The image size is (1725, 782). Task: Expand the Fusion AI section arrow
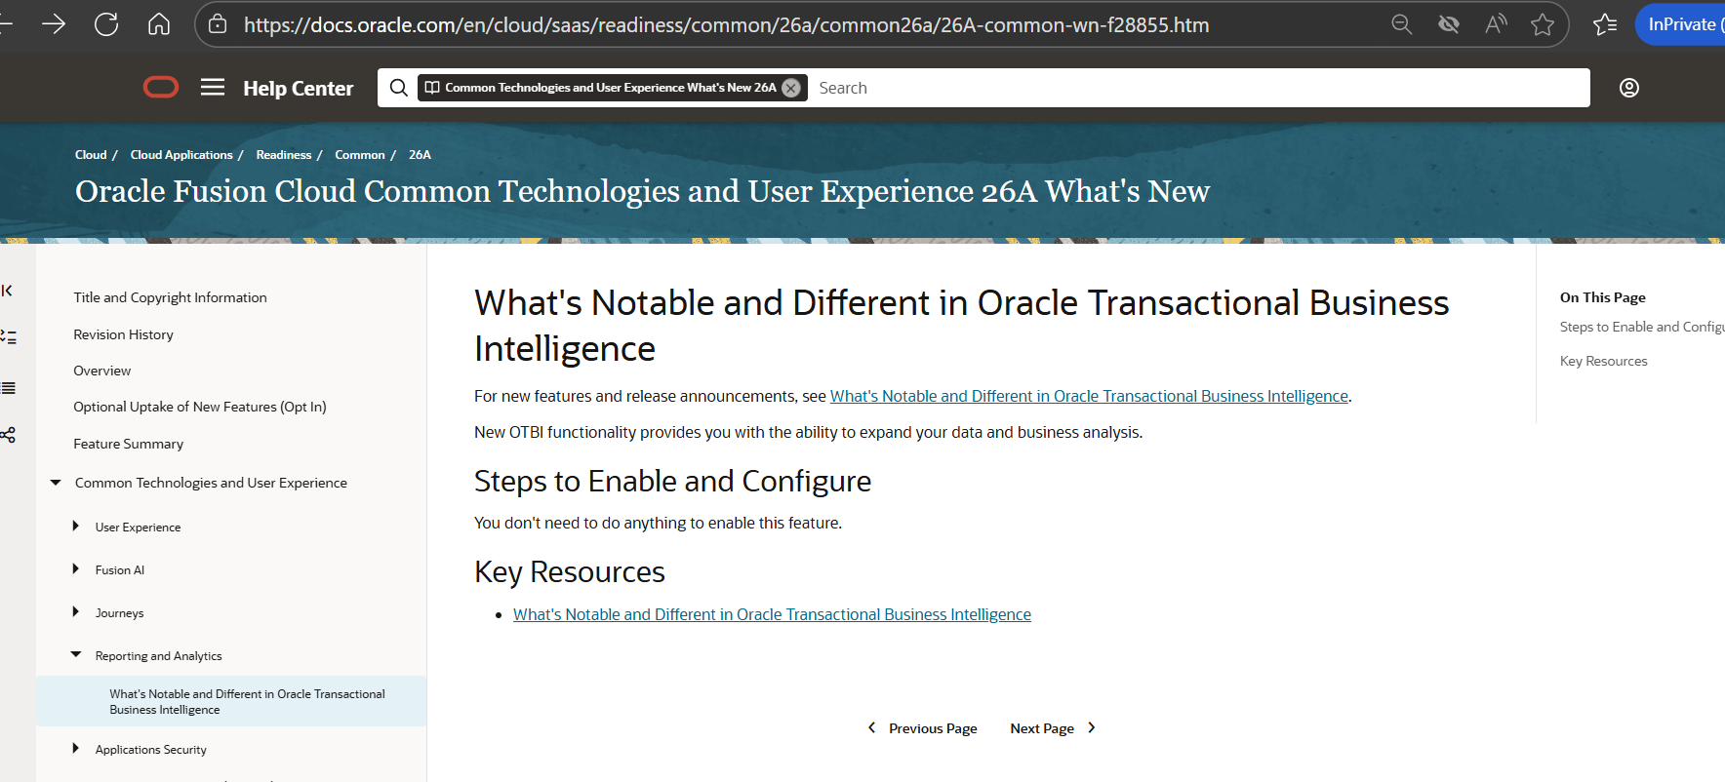[75, 569]
